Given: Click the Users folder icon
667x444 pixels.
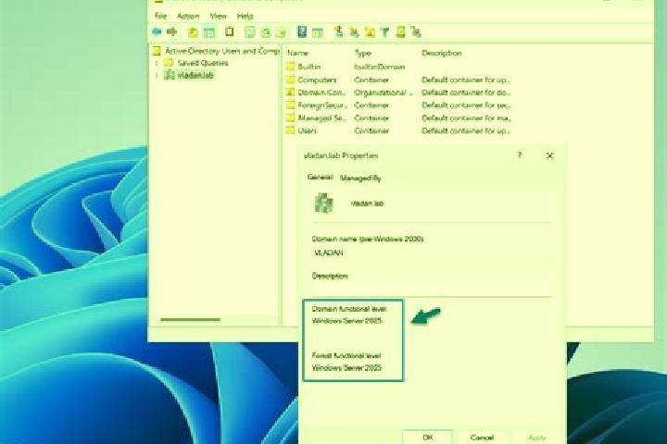Looking at the screenshot, I should pos(291,130).
